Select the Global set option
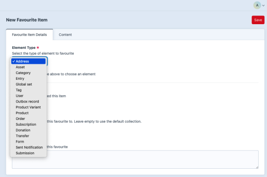267x177 pixels. point(29,84)
